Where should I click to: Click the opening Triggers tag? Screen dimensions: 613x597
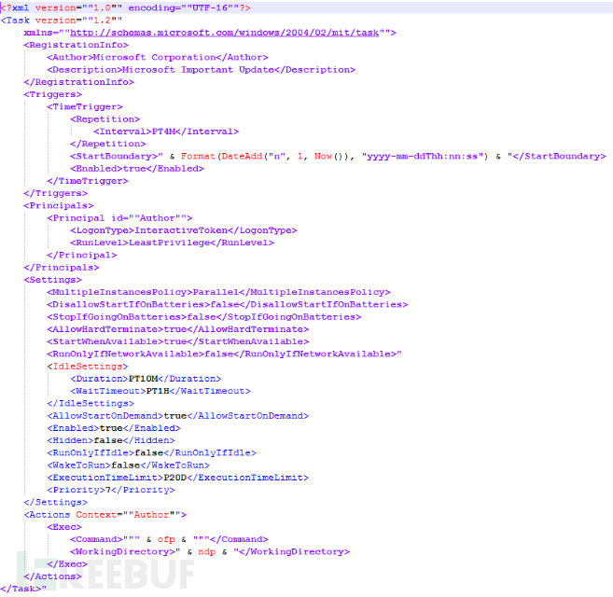tap(53, 94)
